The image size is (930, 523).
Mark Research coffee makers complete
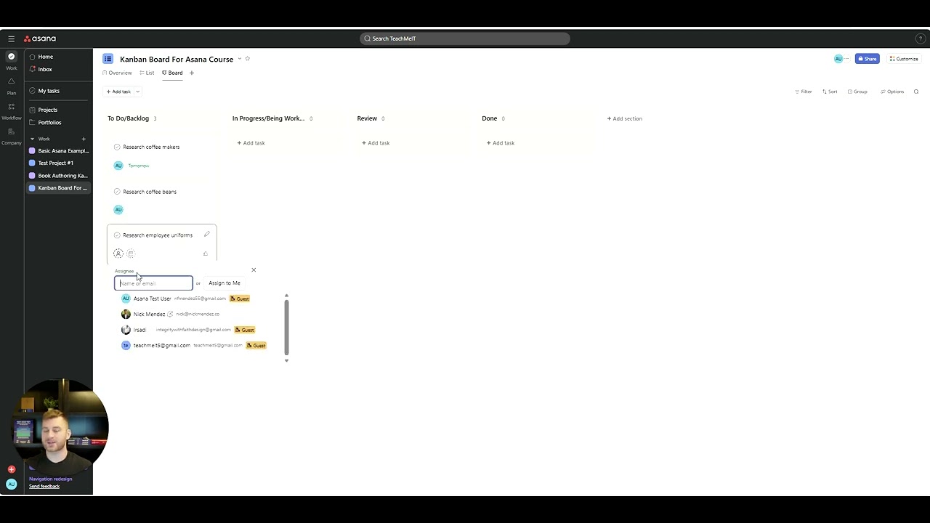click(x=117, y=147)
